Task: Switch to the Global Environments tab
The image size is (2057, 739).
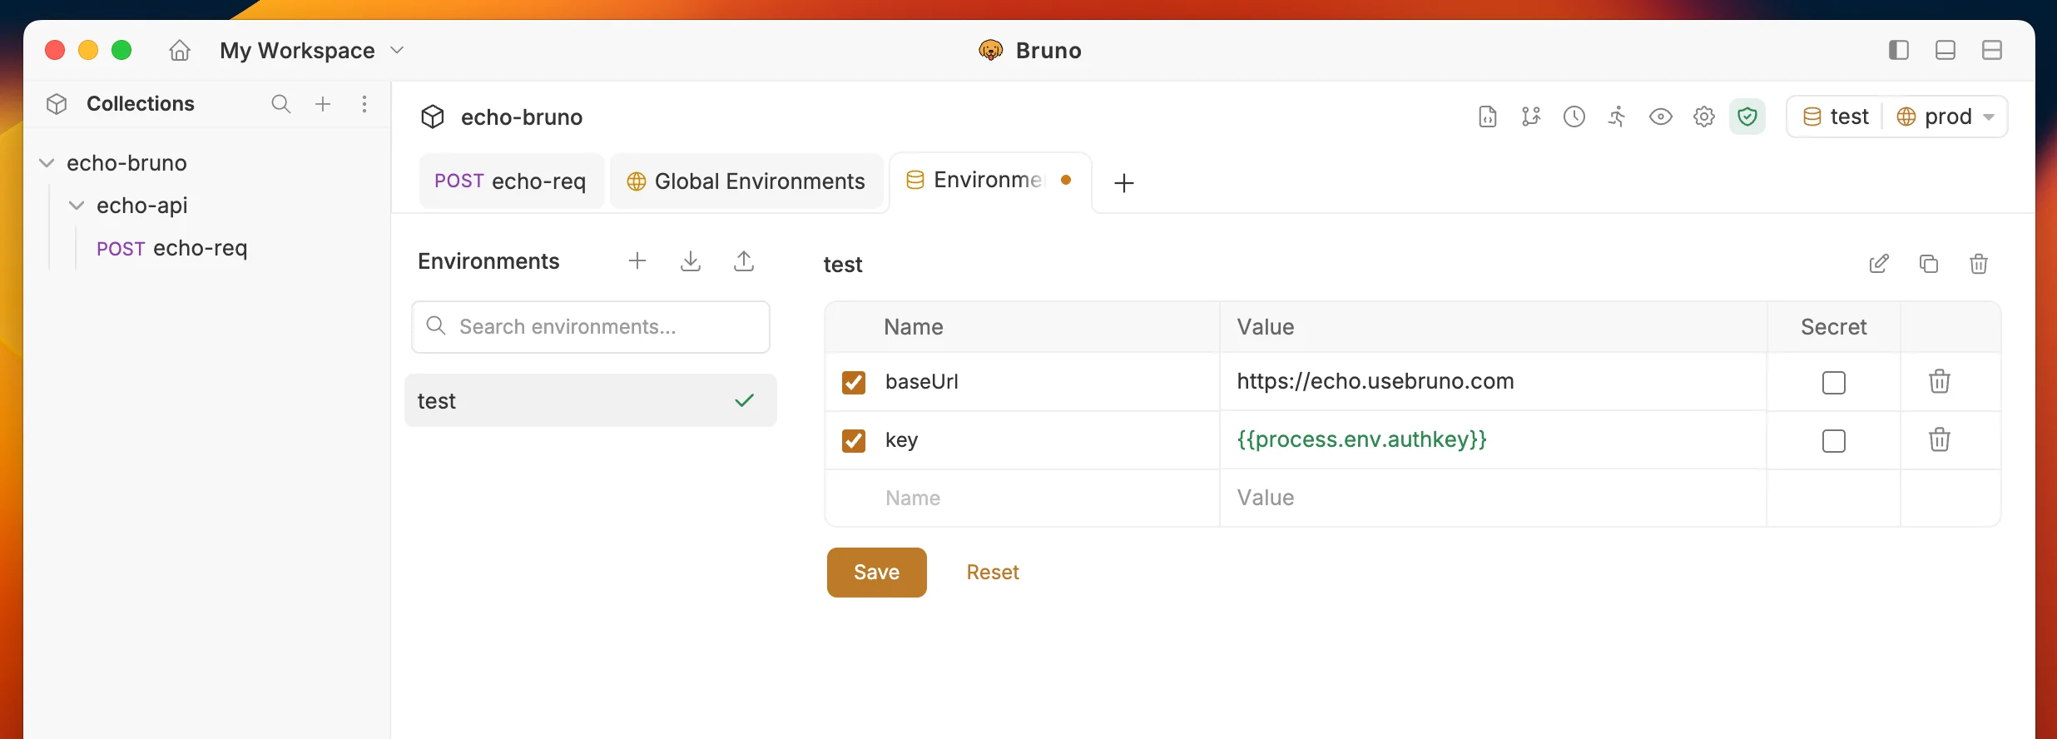Action: [746, 181]
